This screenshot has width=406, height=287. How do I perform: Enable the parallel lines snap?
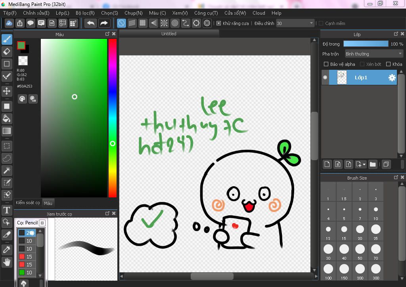pyautogui.click(x=132, y=23)
